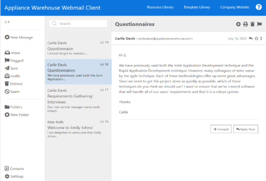
Task: Click the reply arrow icon beside July 18, 2022
Action: [x=250, y=38]
